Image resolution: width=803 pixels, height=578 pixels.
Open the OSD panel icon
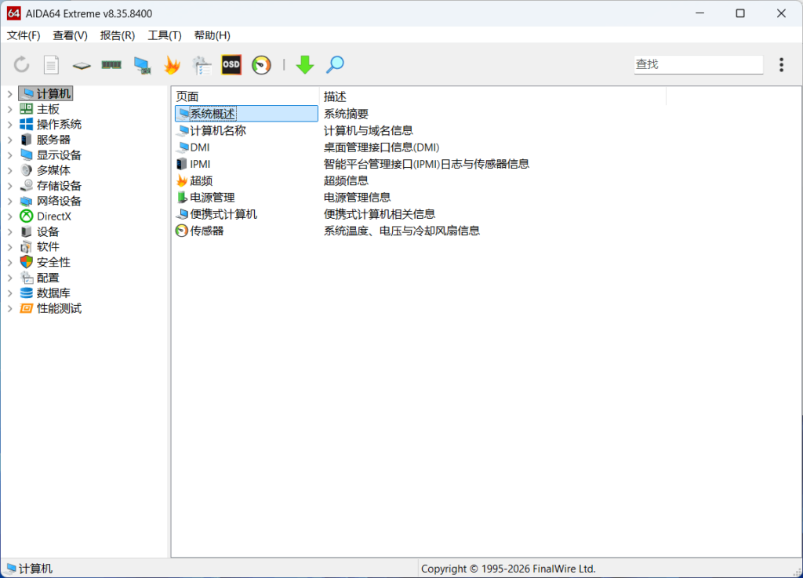tap(231, 65)
